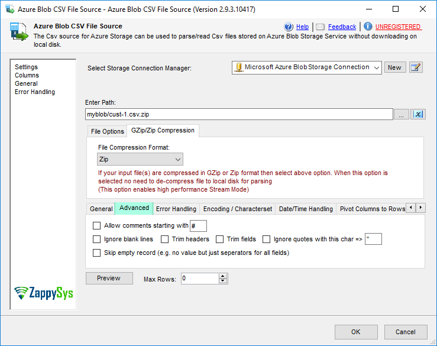Viewport: 437px width, 346px height.
Task: Click OK to confirm settings
Action: [x=356, y=332]
